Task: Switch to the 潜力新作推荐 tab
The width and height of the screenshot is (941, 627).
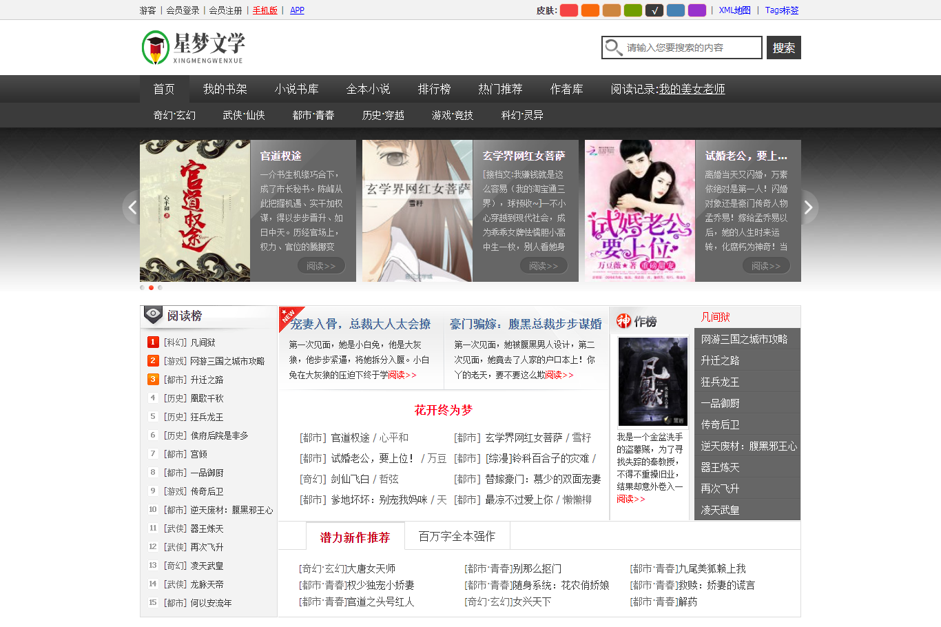Action: pyautogui.click(x=355, y=537)
